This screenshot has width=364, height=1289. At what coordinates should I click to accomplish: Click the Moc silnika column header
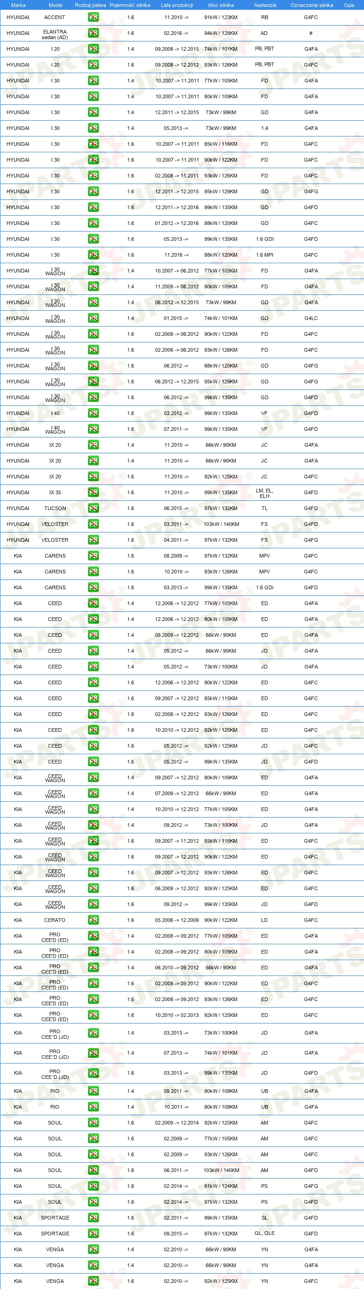coord(221,5)
